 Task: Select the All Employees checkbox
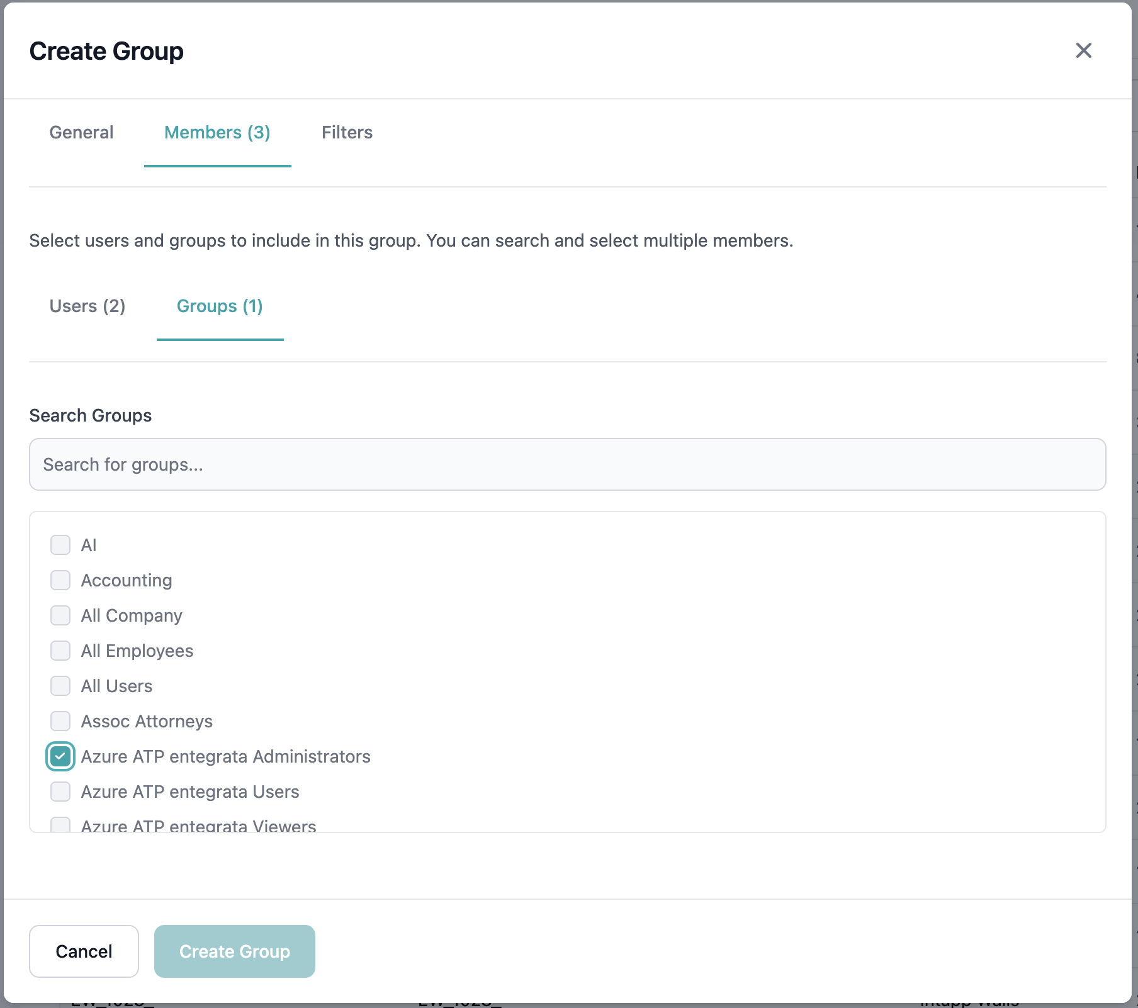click(60, 651)
